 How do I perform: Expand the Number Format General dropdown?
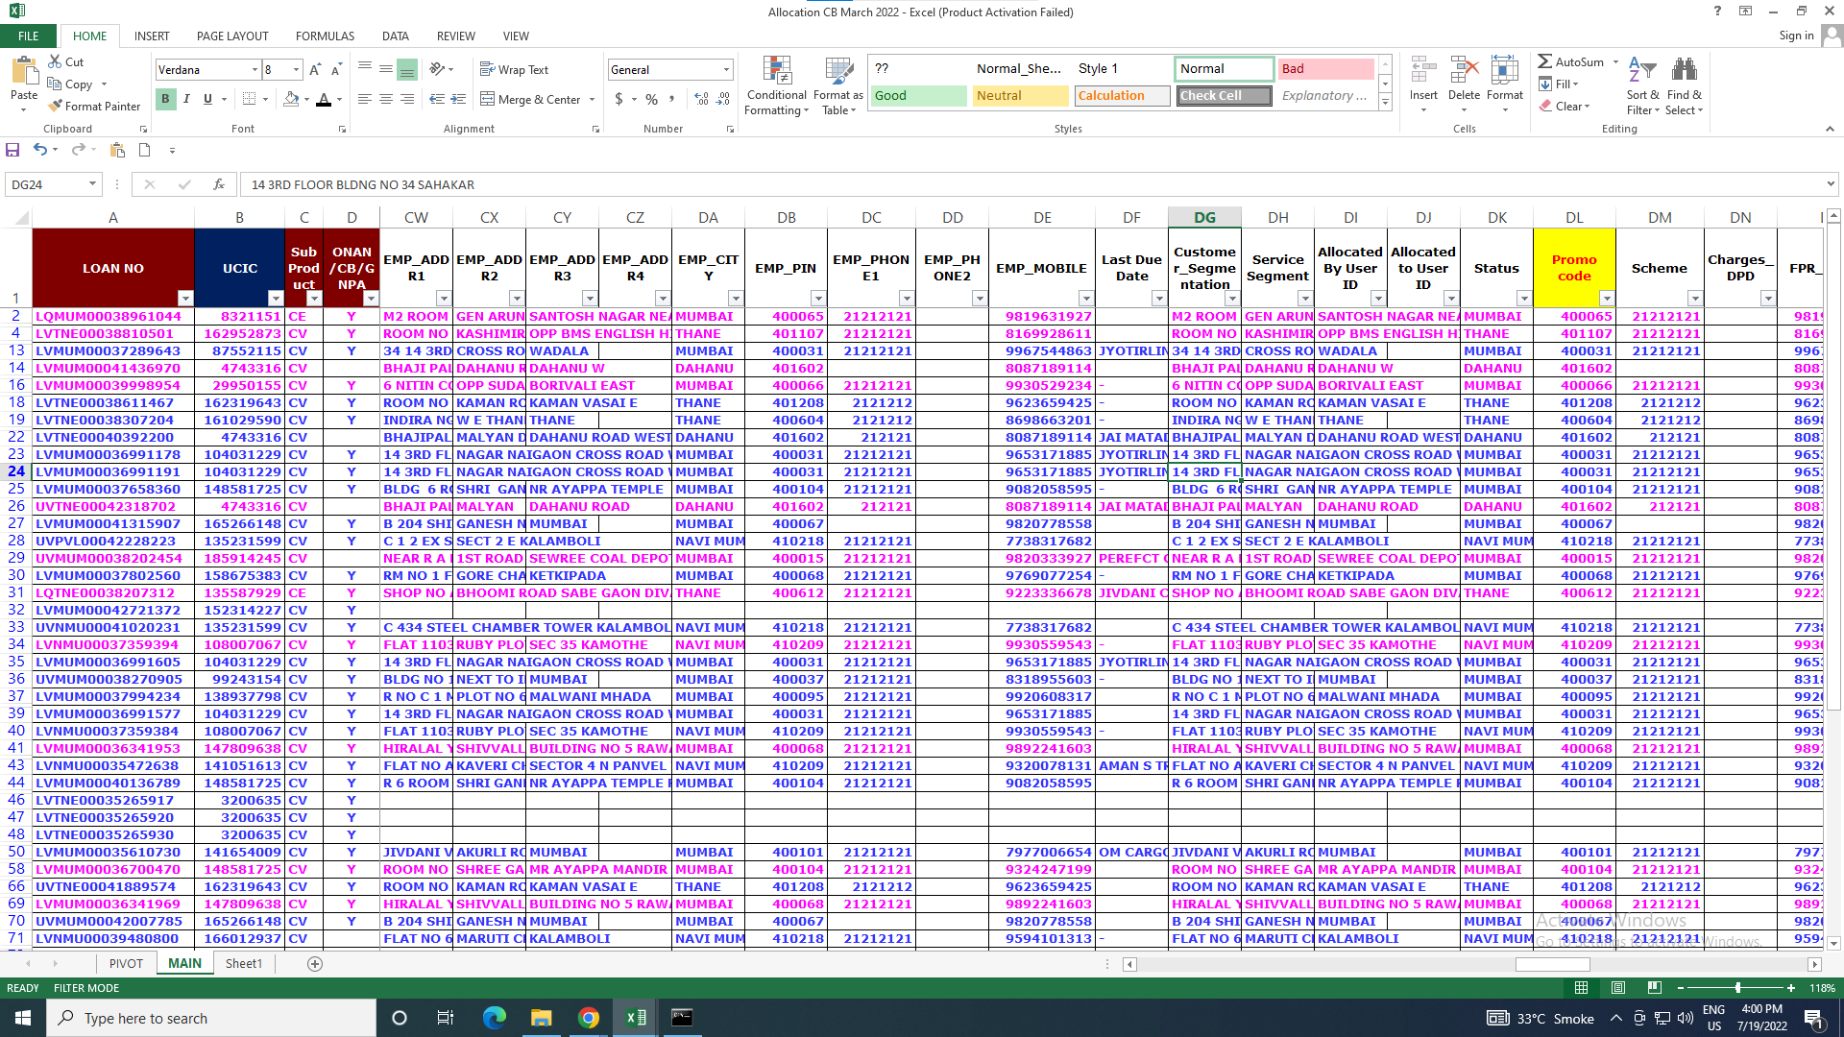click(726, 69)
